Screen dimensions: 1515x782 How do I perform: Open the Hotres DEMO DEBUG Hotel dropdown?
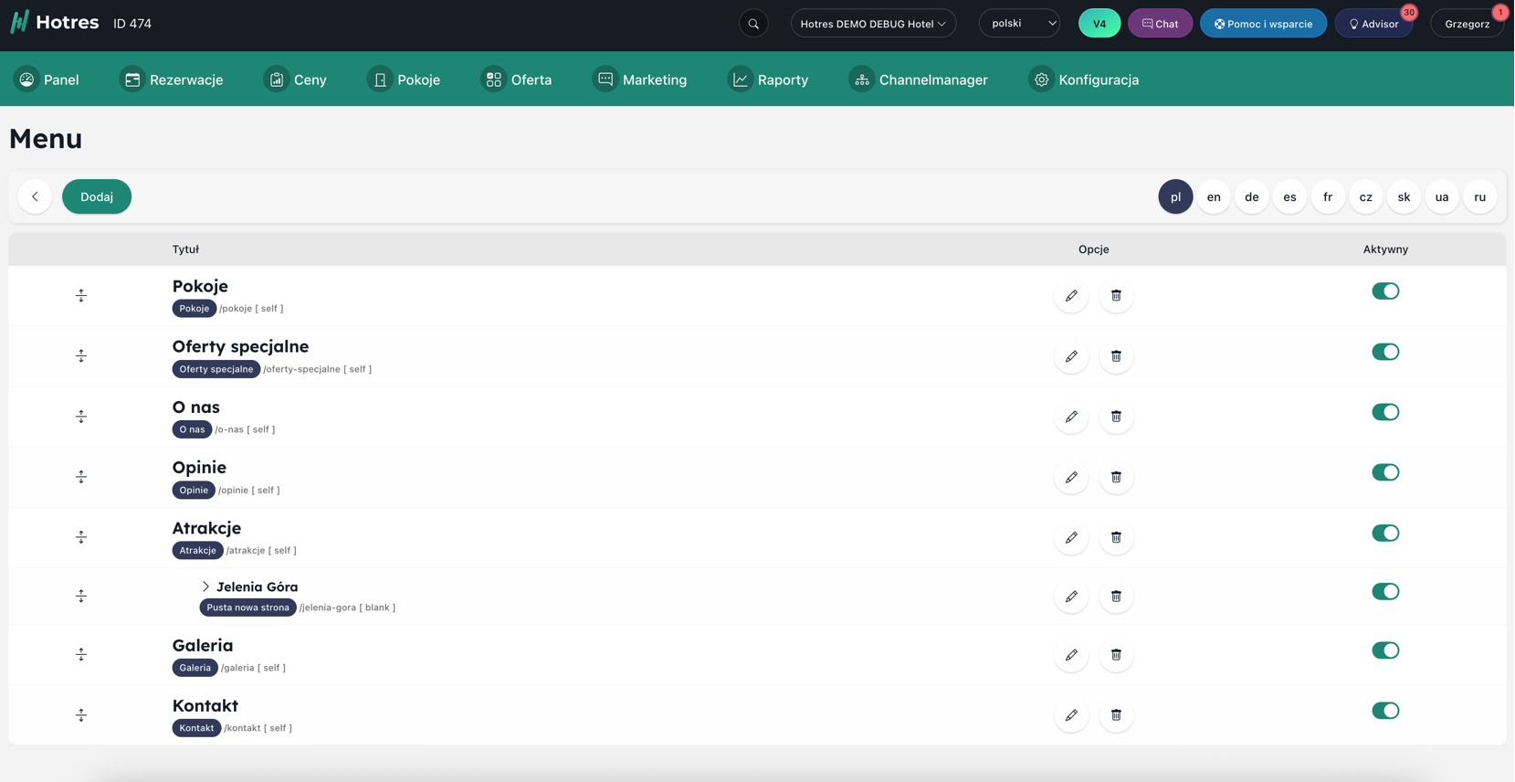point(873,24)
